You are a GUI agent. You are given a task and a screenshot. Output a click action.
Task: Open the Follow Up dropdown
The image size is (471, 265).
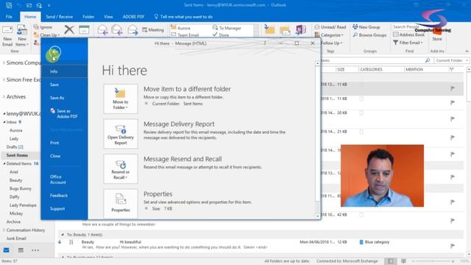pyautogui.click(x=331, y=43)
